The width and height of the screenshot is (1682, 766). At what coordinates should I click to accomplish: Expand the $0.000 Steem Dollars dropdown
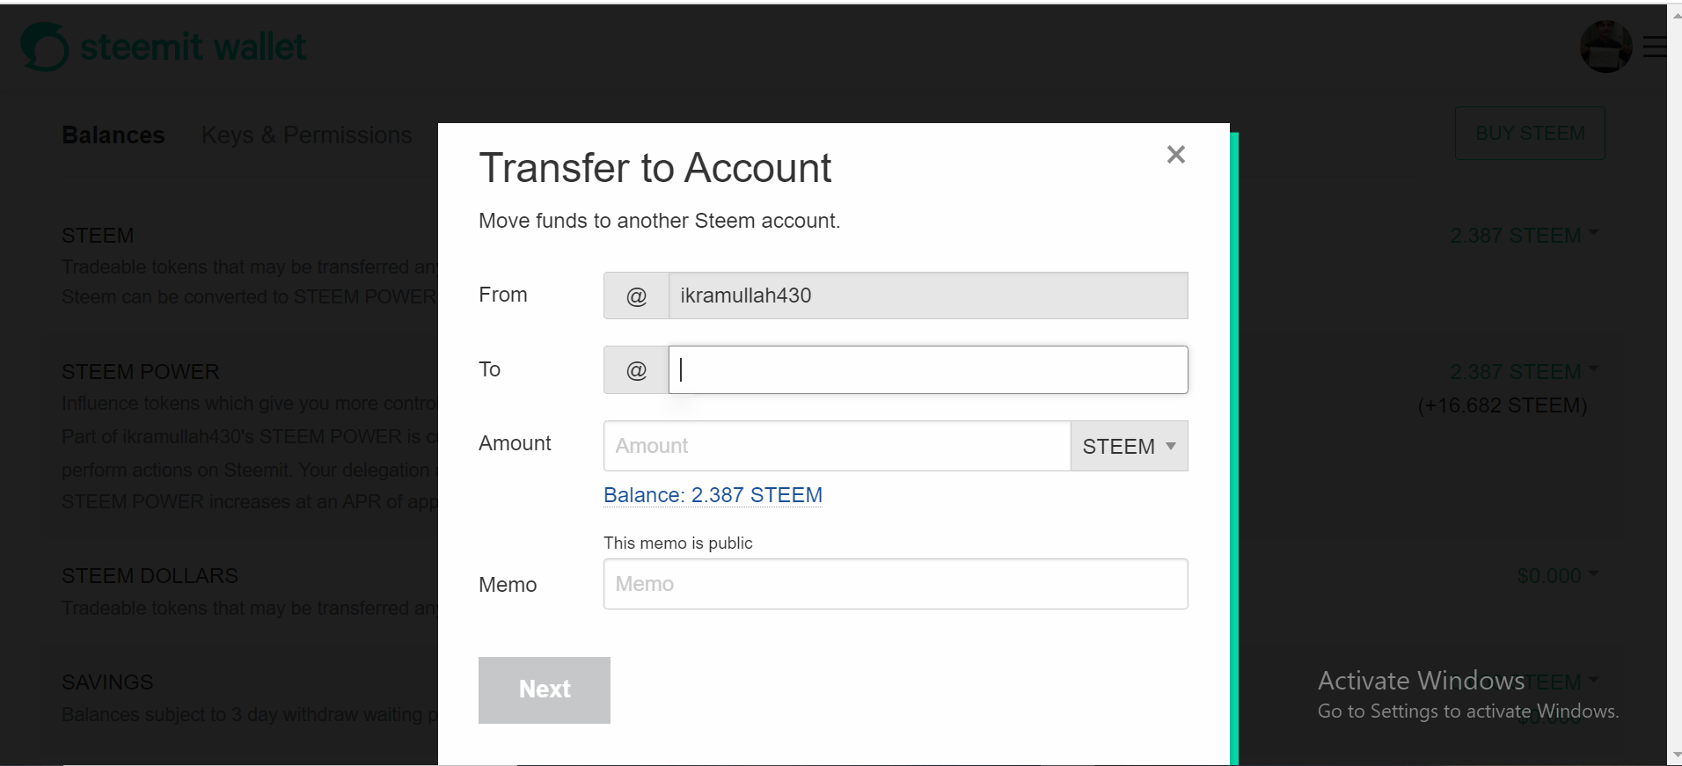coord(1557,576)
